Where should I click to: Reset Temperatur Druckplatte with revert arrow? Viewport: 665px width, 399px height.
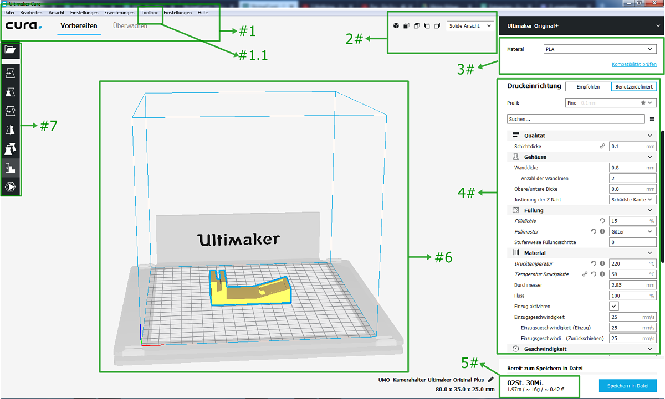[x=594, y=274]
